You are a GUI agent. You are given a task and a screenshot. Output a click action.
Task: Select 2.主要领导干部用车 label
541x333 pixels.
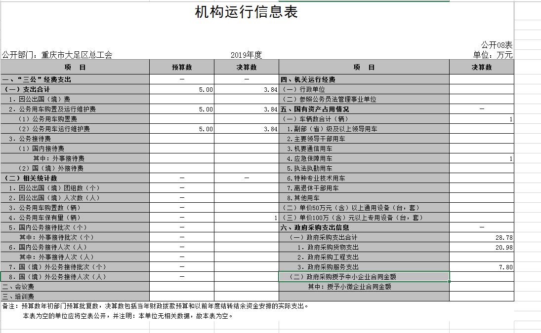[316, 139]
